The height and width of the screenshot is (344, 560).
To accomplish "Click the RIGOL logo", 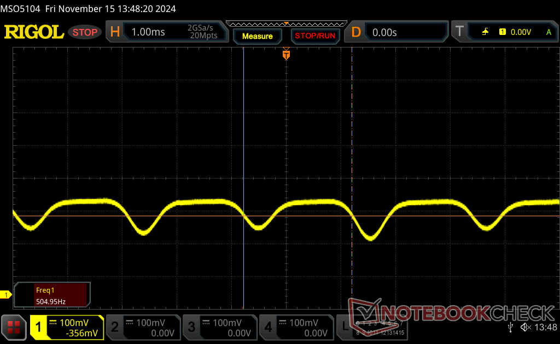I will pos(34,32).
